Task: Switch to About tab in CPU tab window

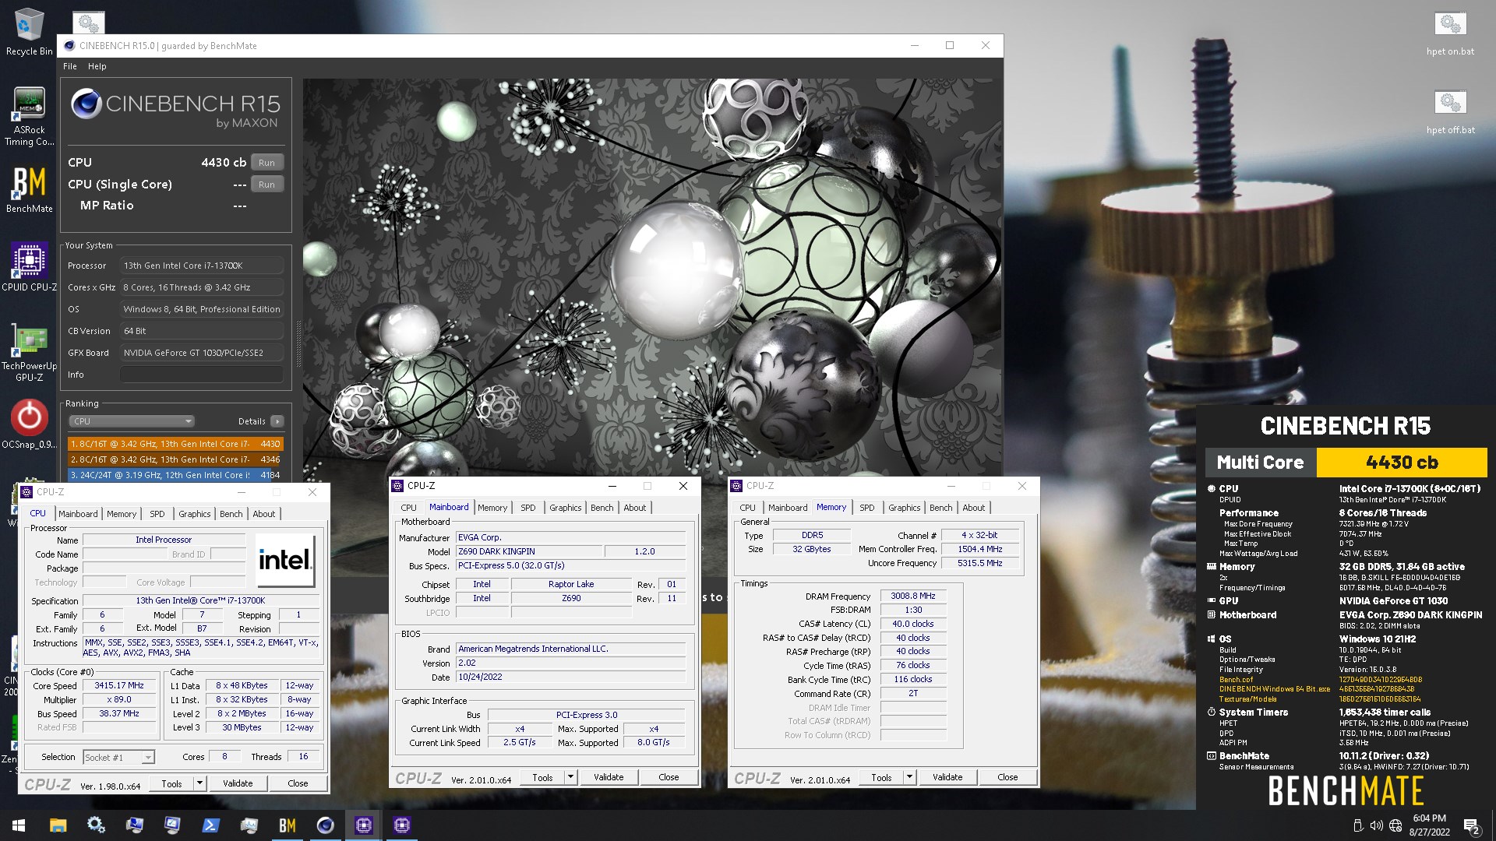Action: click(263, 514)
